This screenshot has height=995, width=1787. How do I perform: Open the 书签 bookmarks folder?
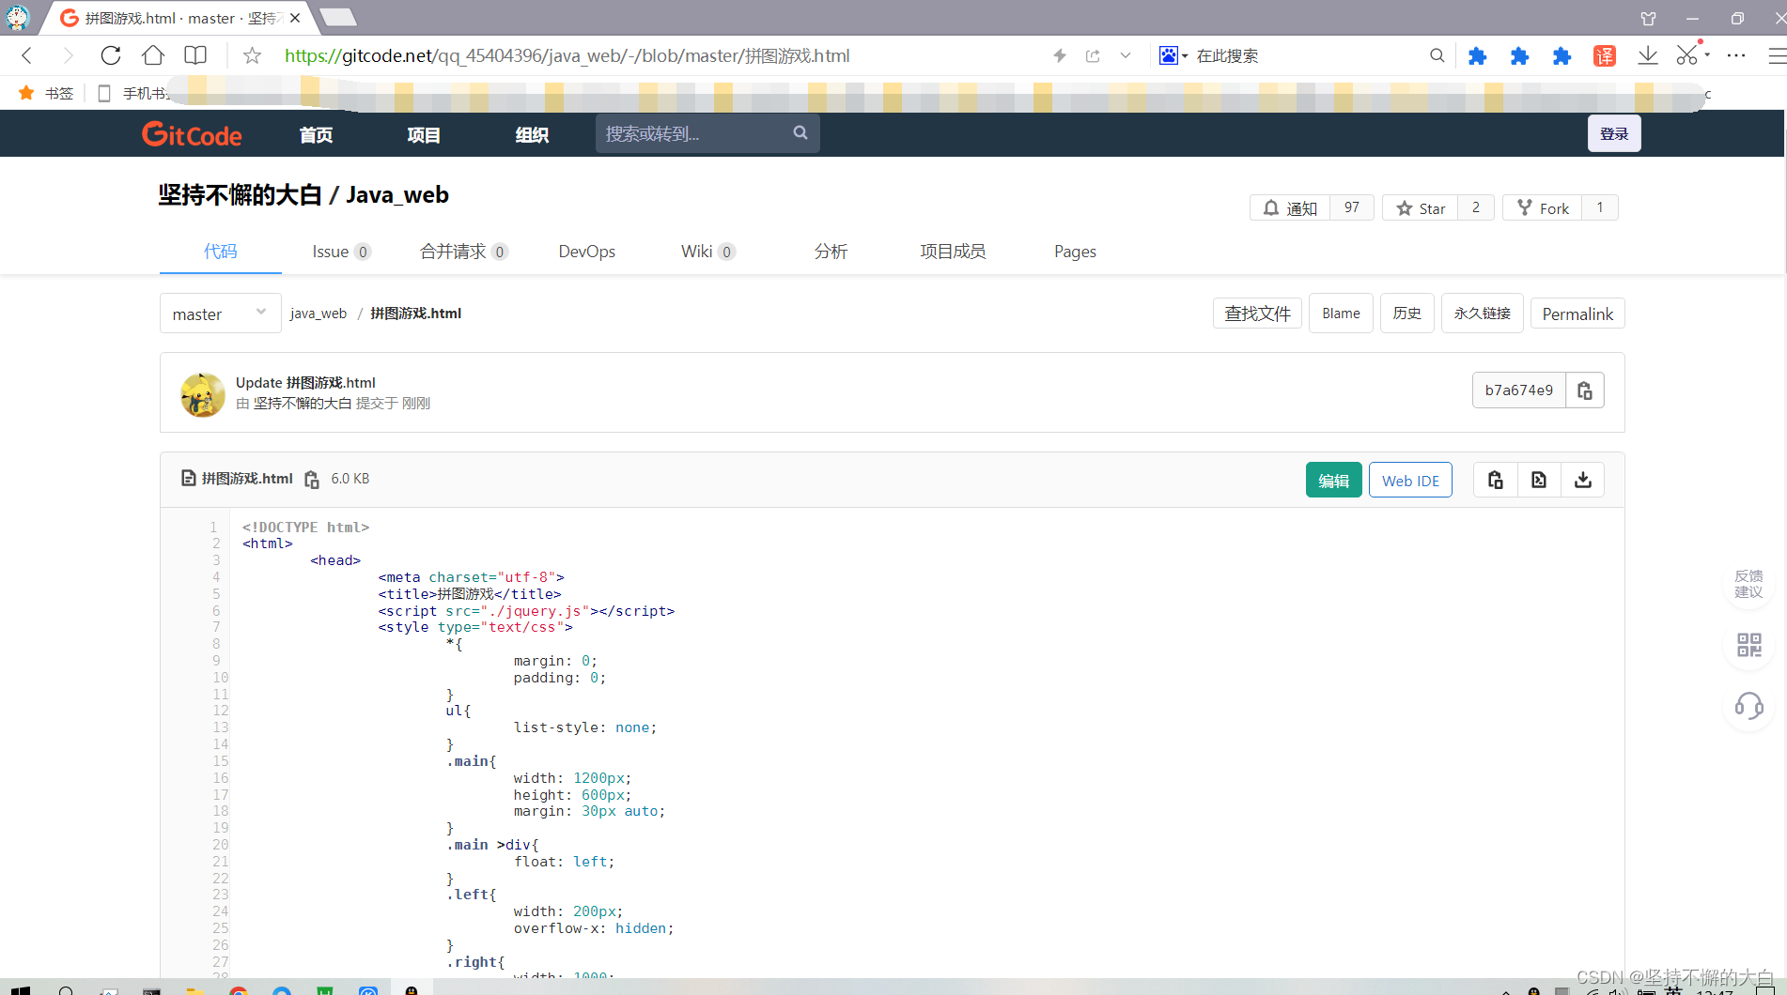46,93
